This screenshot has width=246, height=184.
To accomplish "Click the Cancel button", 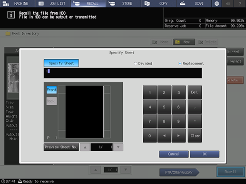I will (174, 154).
